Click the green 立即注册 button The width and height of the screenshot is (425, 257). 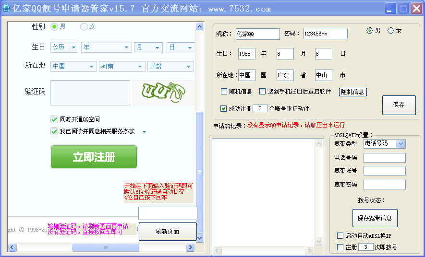click(94, 157)
